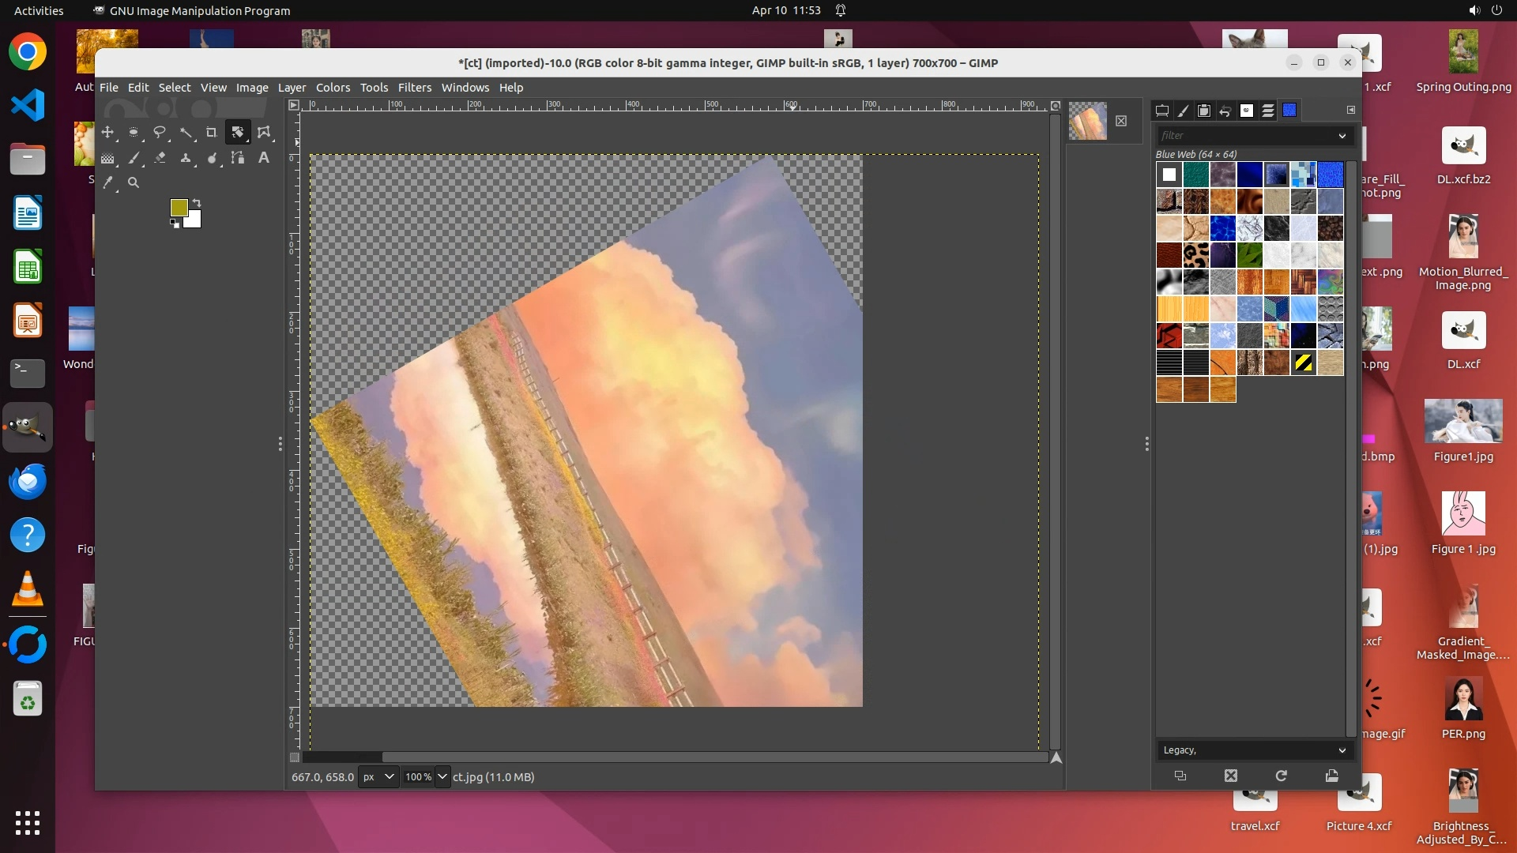
Task: Select the Eraser tool
Action: 160,158
